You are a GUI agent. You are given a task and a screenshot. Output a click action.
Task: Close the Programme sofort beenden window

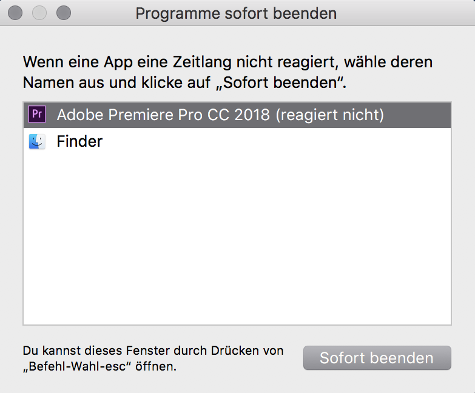coord(16,13)
